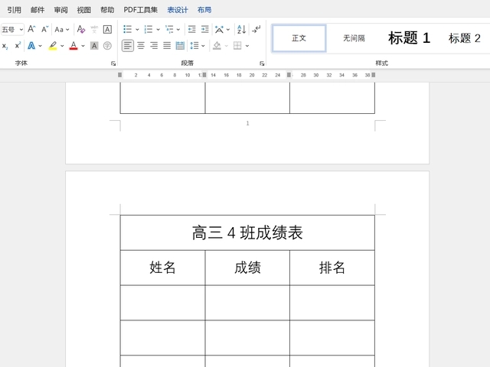Viewport: 490px width, 367px height.
Task: Expand Borders dropdown arrow
Action: 247,46
